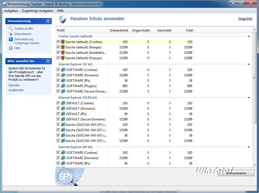Click Immunisierung rückgängig machen link
The height and width of the screenshot is (193, 259).
click(x=27, y=41)
